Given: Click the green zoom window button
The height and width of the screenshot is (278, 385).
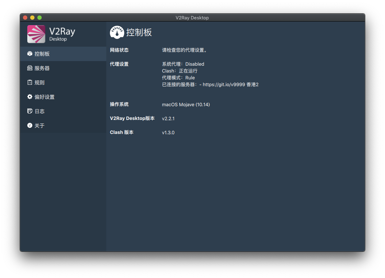Looking at the screenshot, I should pos(40,18).
